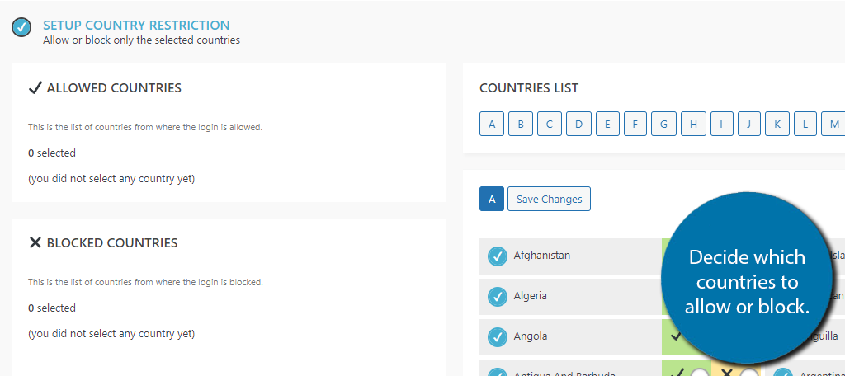This screenshot has width=845, height=376.
Task: Click the Angola checkmark icon
Action: (498, 336)
